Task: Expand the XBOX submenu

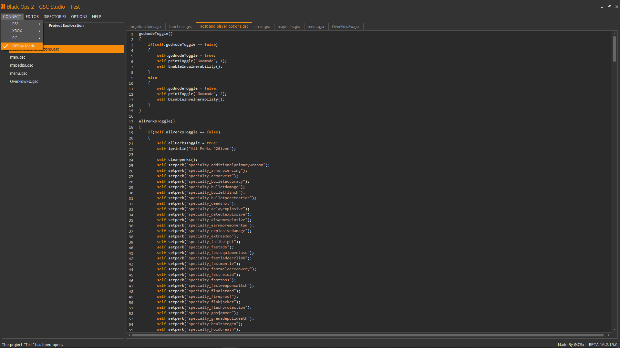Action: tap(22, 31)
